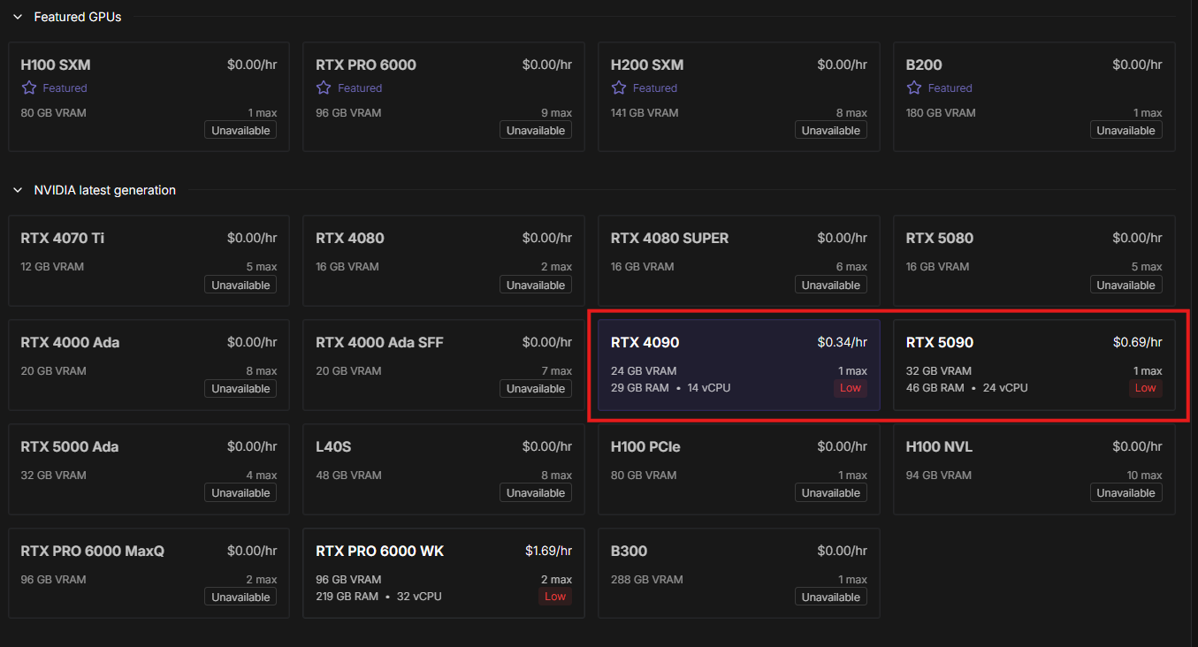Choose the H100 NVL GPU card
This screenshot has width=1198, height=647.
tap(1034, 469)
